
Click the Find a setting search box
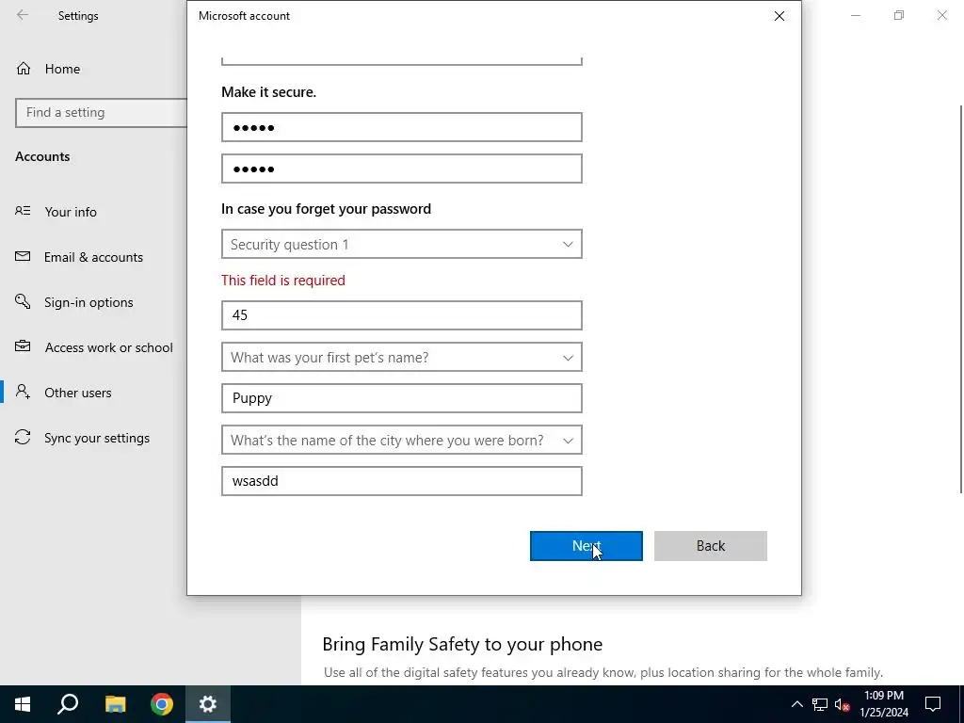click(102, 113)
